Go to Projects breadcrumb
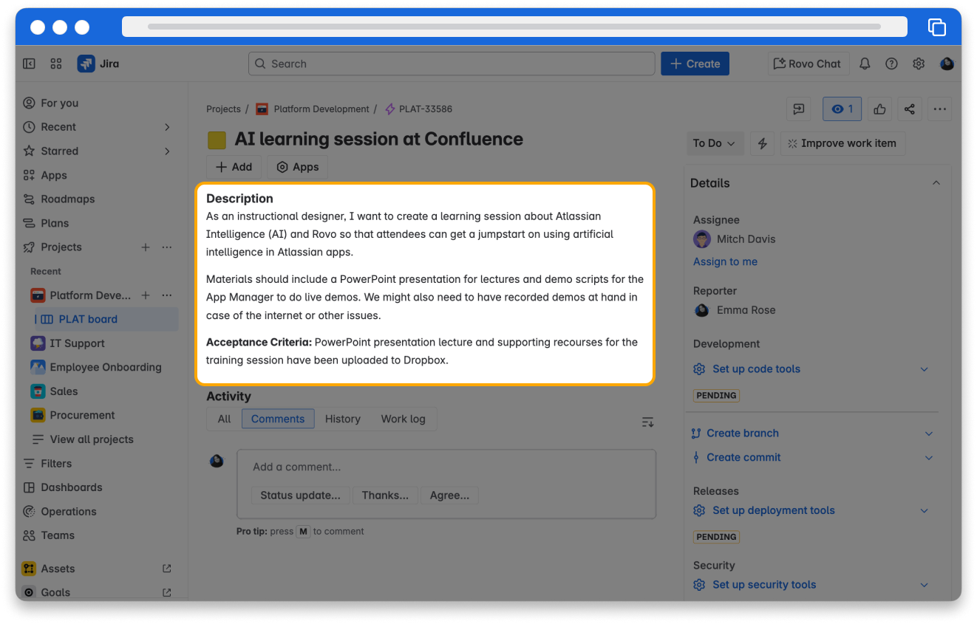 click(223, 109)
